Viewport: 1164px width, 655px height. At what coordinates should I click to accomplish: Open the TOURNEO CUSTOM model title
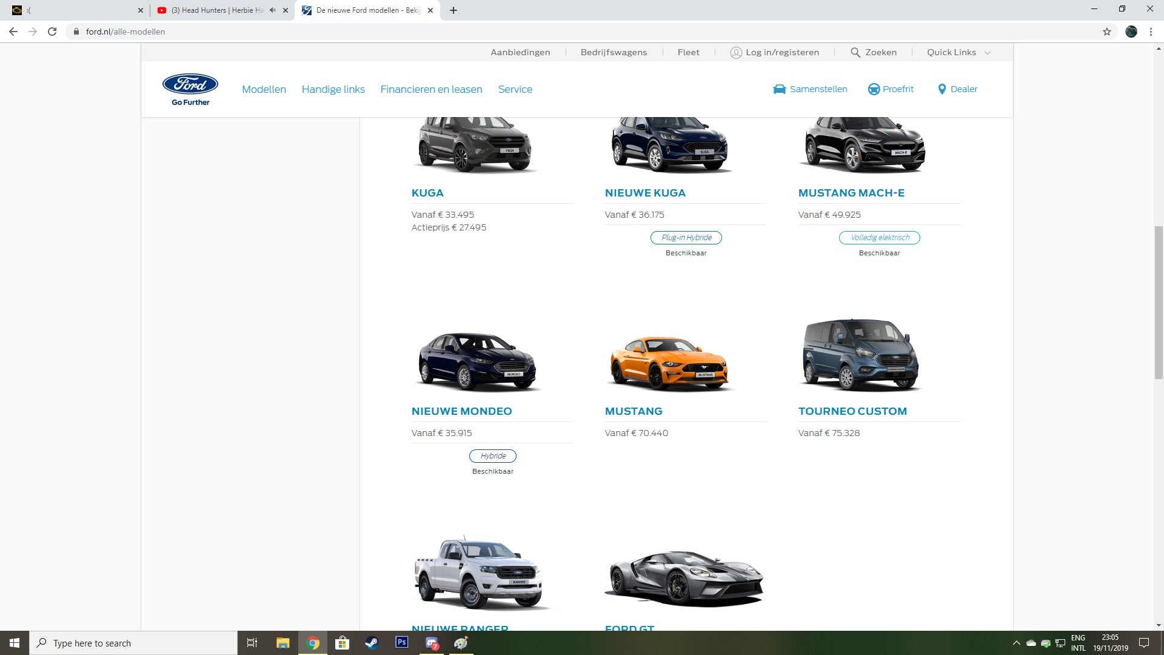coord(852,411)
